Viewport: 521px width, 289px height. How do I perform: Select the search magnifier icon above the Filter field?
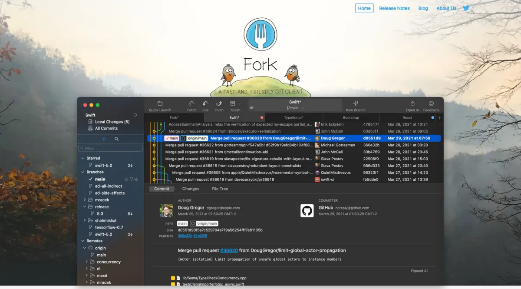(117, 139)
